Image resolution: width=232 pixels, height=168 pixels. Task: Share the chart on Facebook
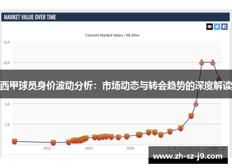(225, 26)
